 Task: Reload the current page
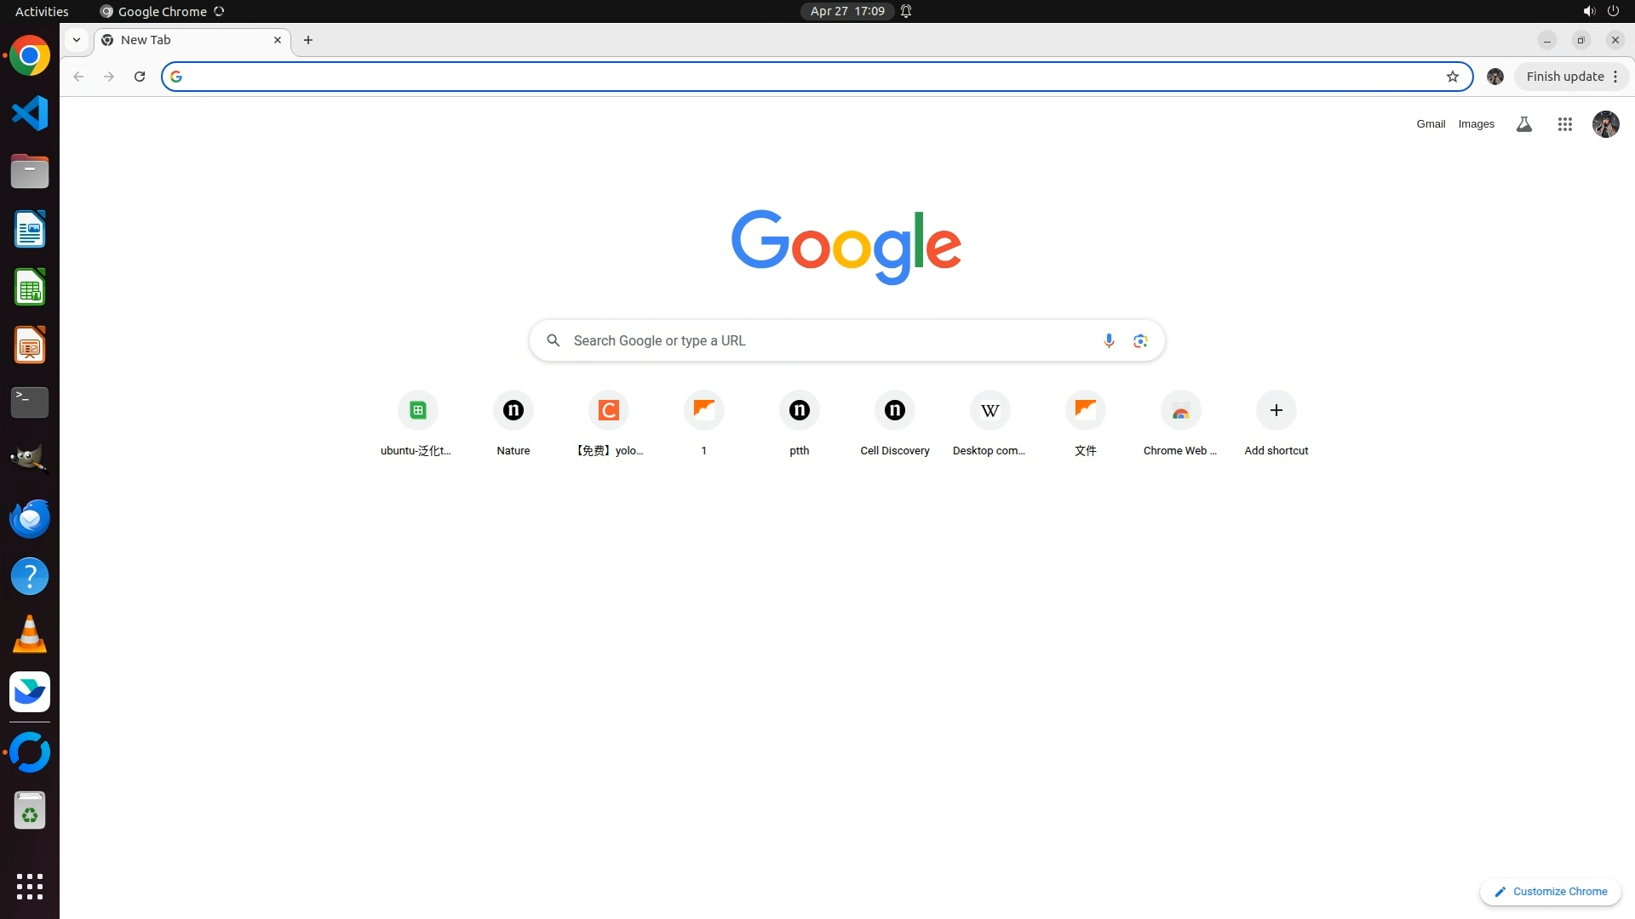[140, 77]
